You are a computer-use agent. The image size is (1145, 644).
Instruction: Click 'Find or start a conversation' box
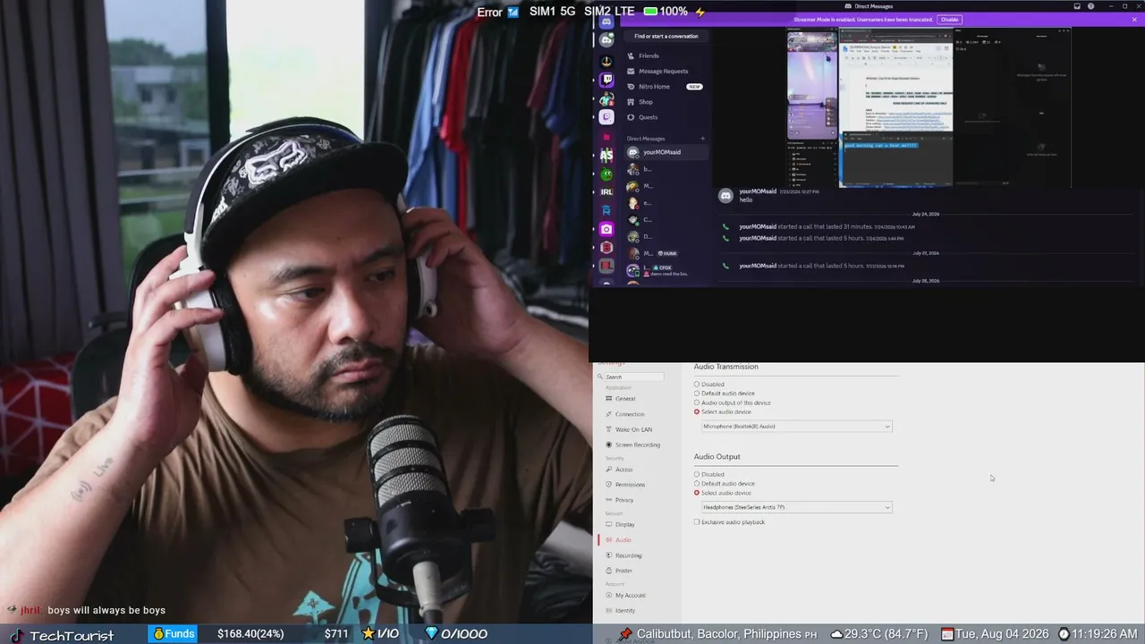pyautogui.click(x=666, y=36)
